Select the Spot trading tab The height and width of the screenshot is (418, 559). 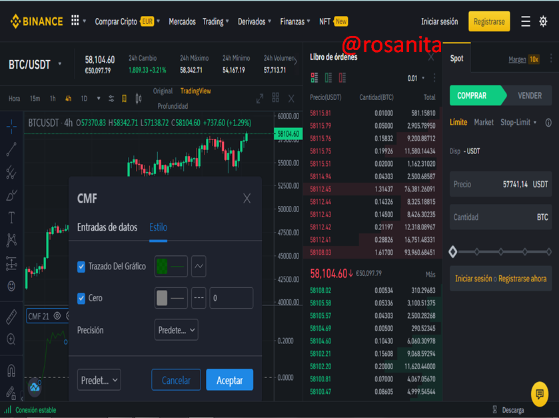coord(456,59)
